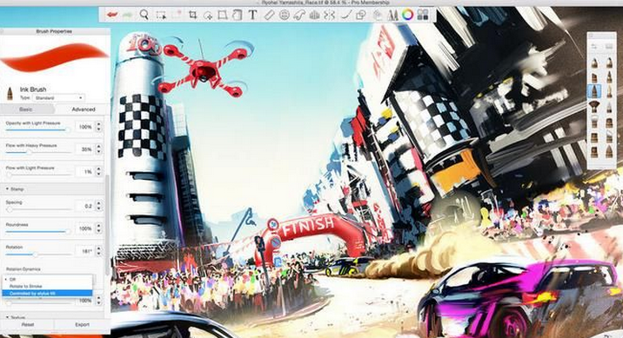Image resolution: width=623 pixels, height=338 pixels.
Task: Select the Text tool
Action: 252,15
